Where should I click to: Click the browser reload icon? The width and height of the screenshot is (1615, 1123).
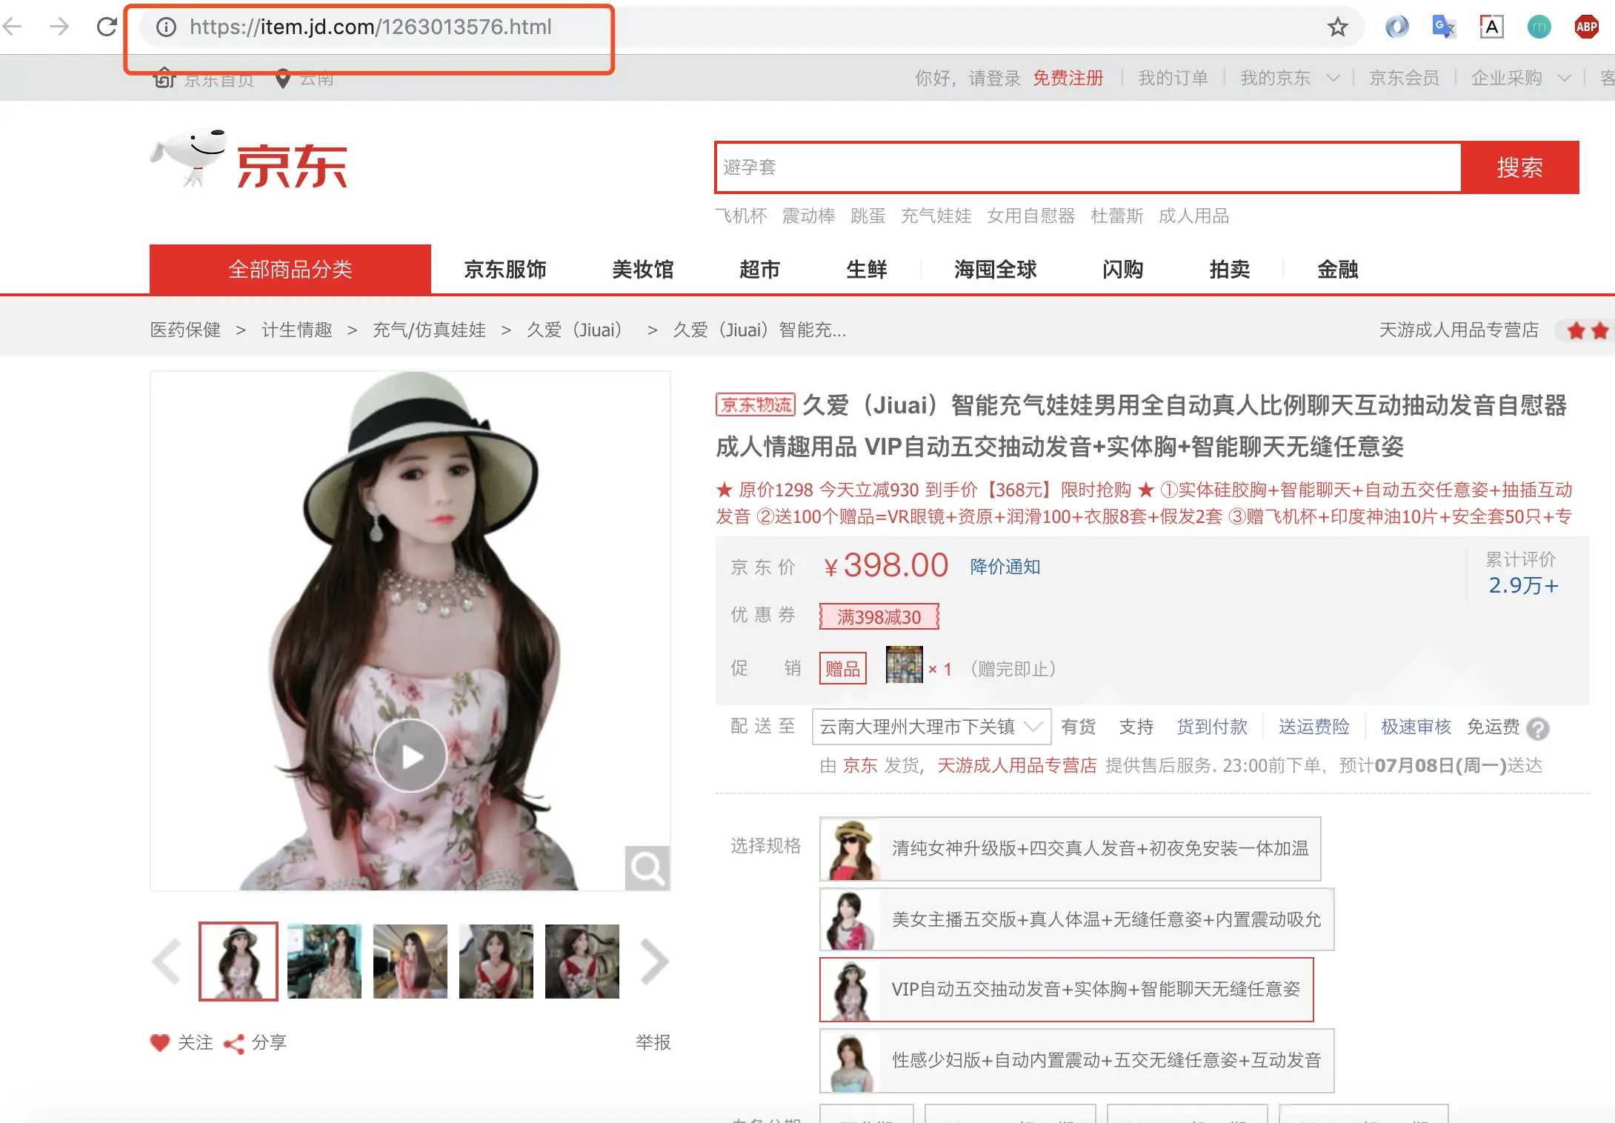(x=107, y=27)
